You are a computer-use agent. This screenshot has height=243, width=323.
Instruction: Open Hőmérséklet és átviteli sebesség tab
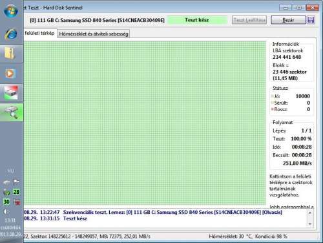[94, 34]
